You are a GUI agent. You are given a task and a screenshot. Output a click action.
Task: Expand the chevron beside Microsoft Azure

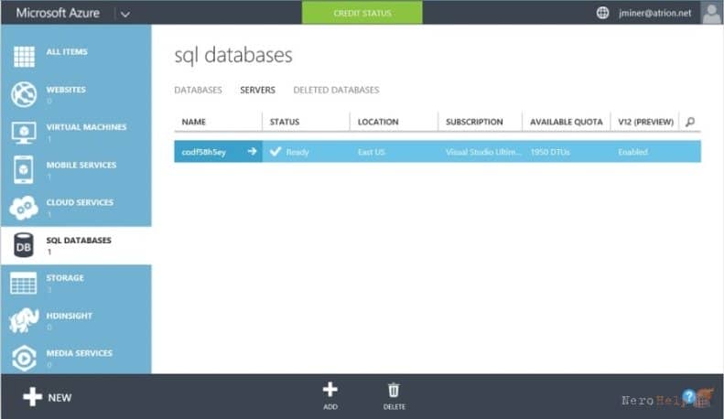point(124,14)
